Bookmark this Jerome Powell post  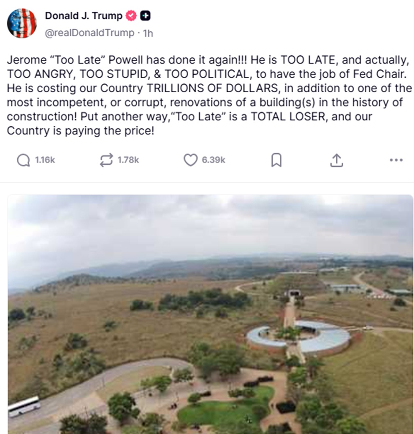click(276, 160)
